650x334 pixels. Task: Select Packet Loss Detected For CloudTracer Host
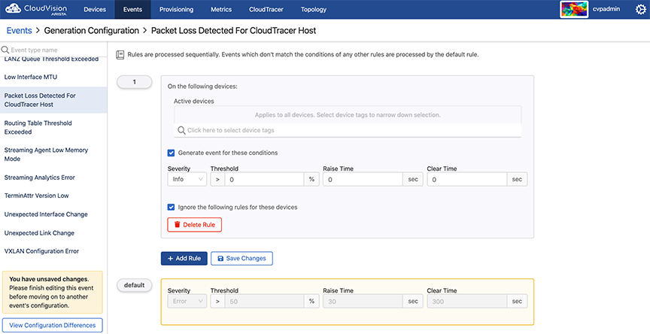[x=53, y=100]
